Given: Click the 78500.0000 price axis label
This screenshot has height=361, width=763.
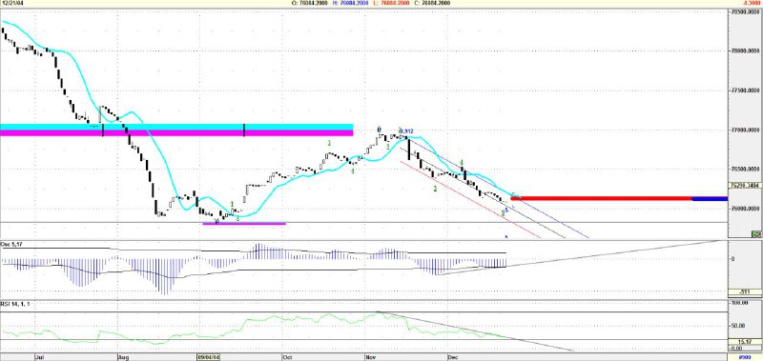Looking at the screenshot, I should click(x=746, y=11).
